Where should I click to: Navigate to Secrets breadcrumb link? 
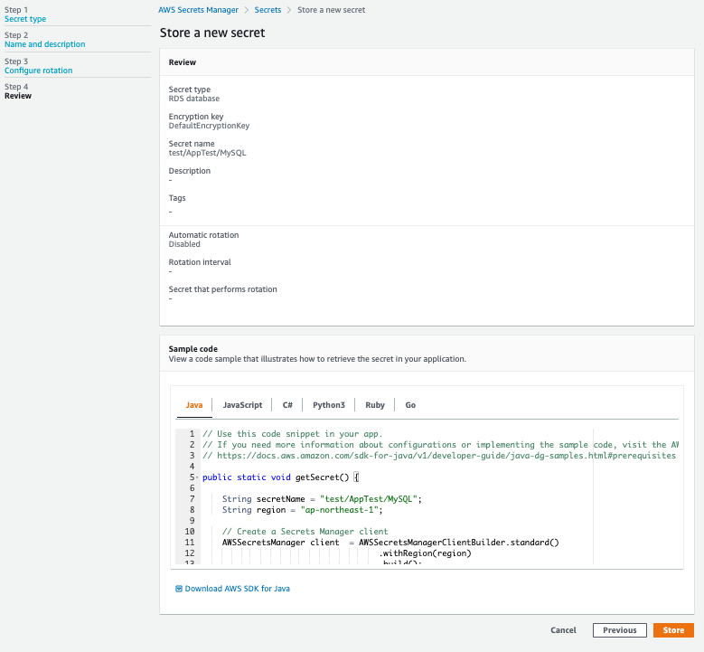coord(268,10)
